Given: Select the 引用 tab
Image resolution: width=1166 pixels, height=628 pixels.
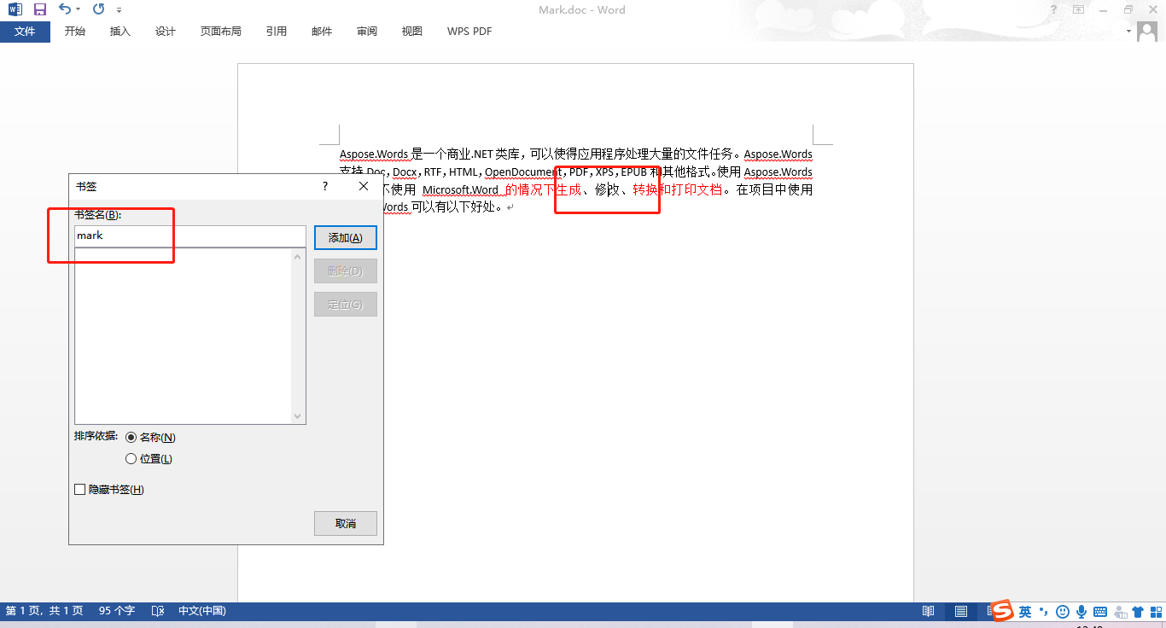Looking at the screenshot, I should (277, 32).
